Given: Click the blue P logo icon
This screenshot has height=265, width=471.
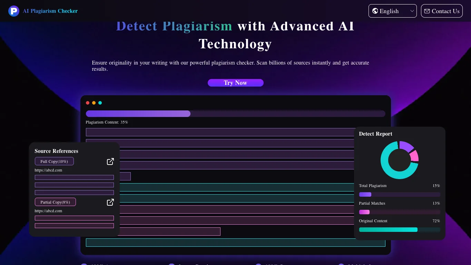Looking at the screenshot, I should 14,11.
